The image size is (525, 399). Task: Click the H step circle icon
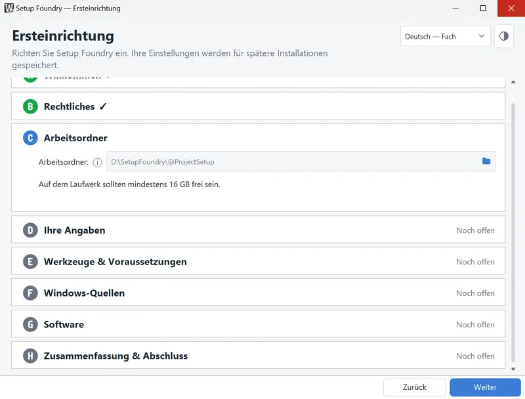click(30, 356)
